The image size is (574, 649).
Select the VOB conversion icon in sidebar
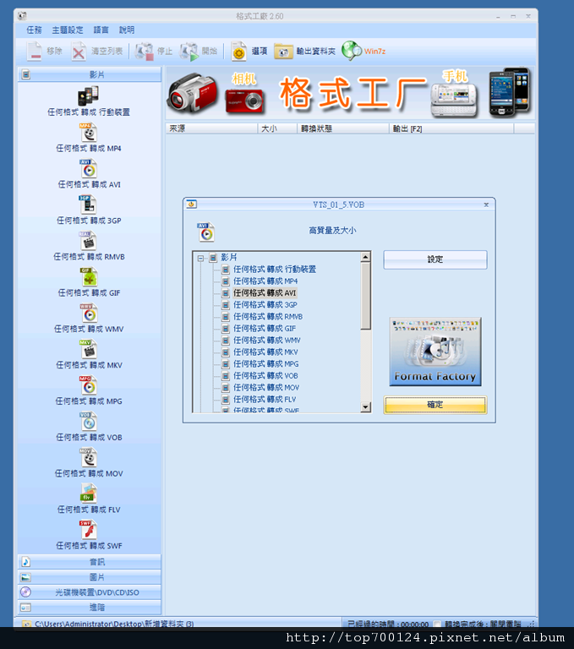[88, 422]
